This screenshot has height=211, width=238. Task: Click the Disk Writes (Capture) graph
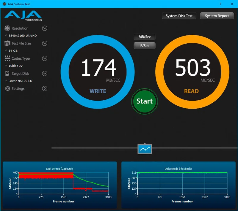pos(60,185)
